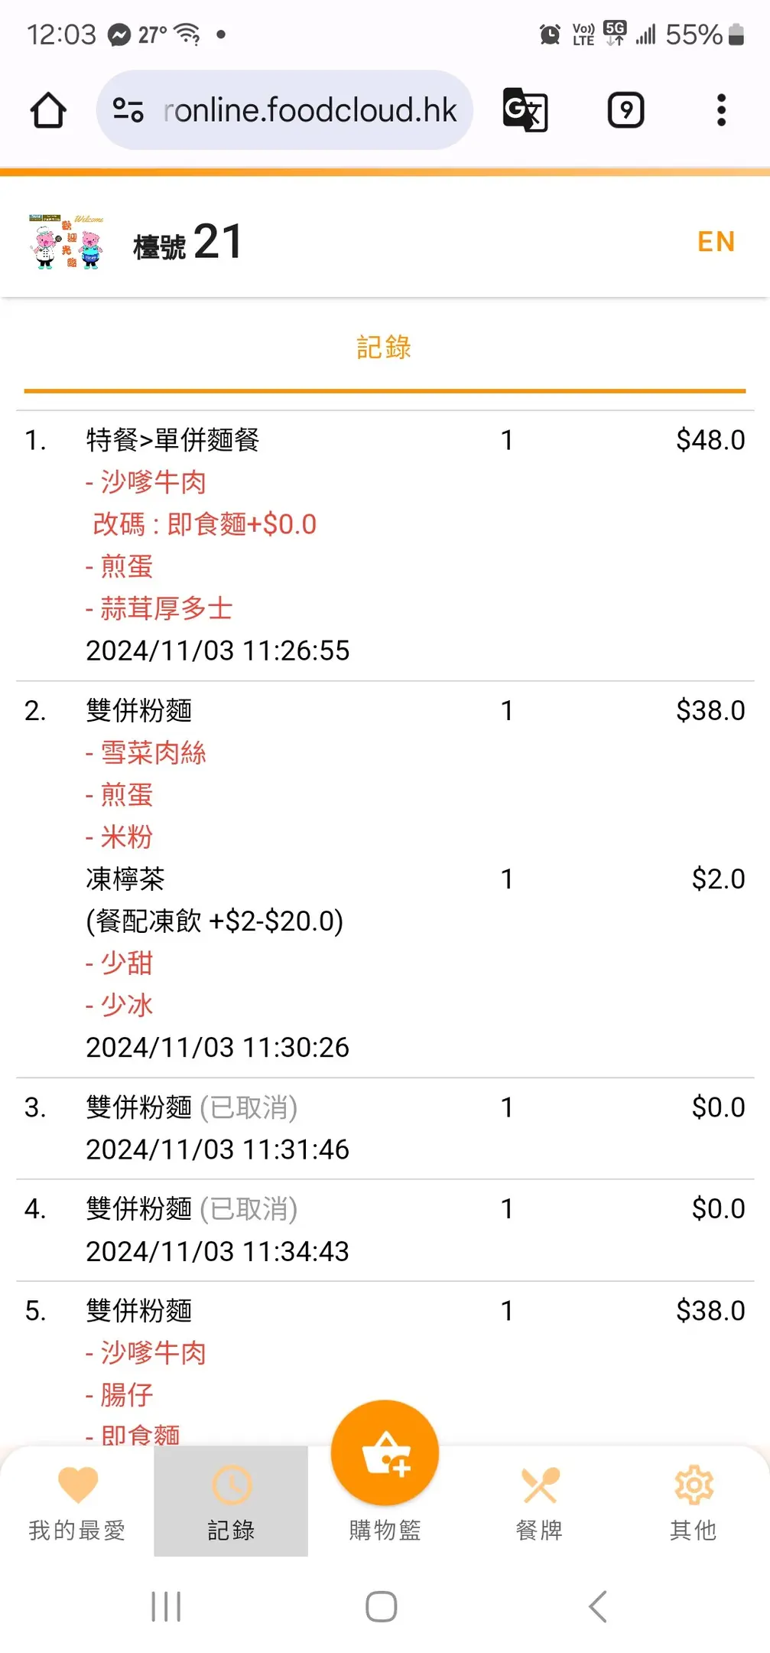Image resolution: width=770 pixels, height=1653 pixels.
Task: Open the browser three-dot menu
Action: (x=720, y=110)
